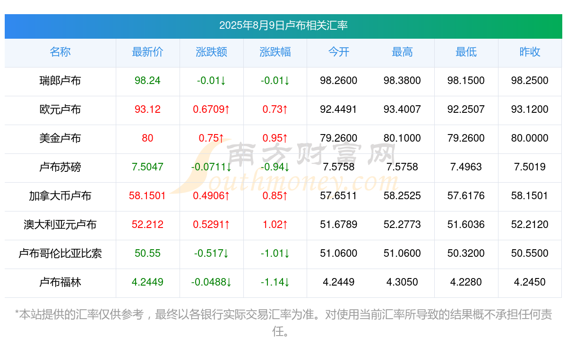
Task: Select the 美金卢布 latest price 80
Action: 147,138
